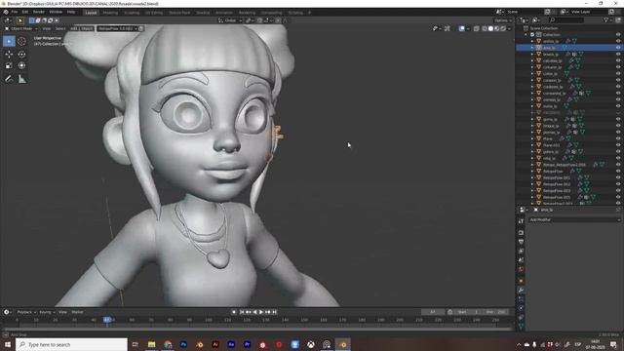Image resolution: width=624 pixels, height=351 pixels.
Task: Switch viewport to Wireframe shading
Action: pos(485,28)
